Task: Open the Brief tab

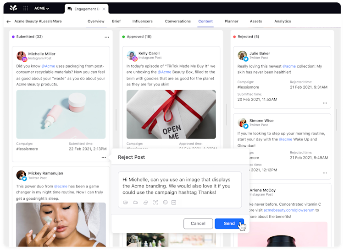Action: pos(117,21)
